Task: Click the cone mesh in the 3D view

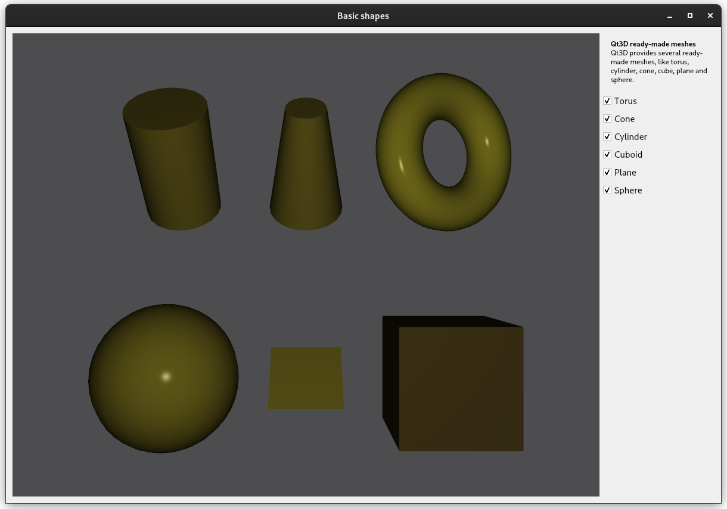Action: (x=306, y=173)
